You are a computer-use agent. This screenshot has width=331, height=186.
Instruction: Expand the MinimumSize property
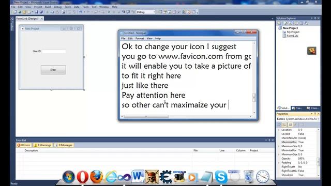click(279, 154)
